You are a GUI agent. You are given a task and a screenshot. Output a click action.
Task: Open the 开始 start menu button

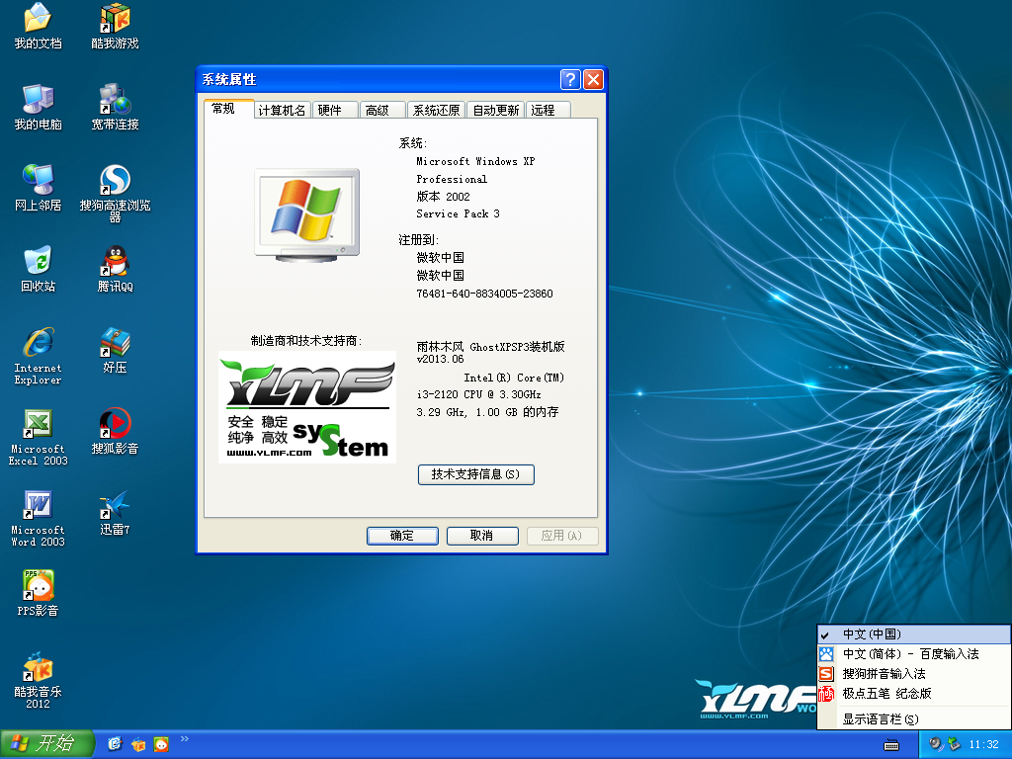click(x=47, y=744)
